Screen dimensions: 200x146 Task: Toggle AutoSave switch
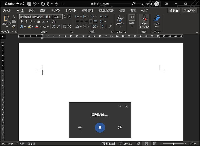coord(20,3)
